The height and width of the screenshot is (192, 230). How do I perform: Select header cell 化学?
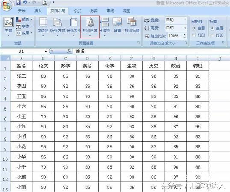(x=109, y=66)
